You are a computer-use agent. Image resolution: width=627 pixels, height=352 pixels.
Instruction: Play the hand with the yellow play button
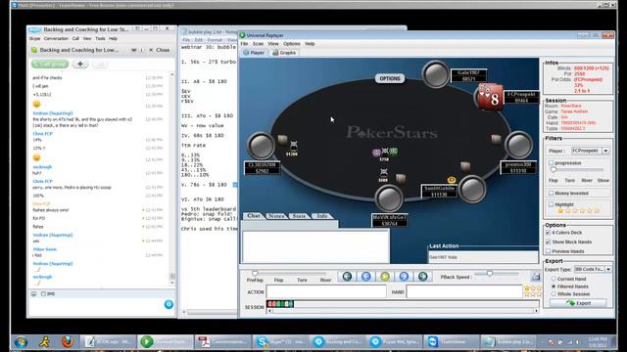click(x=385, y=276)
